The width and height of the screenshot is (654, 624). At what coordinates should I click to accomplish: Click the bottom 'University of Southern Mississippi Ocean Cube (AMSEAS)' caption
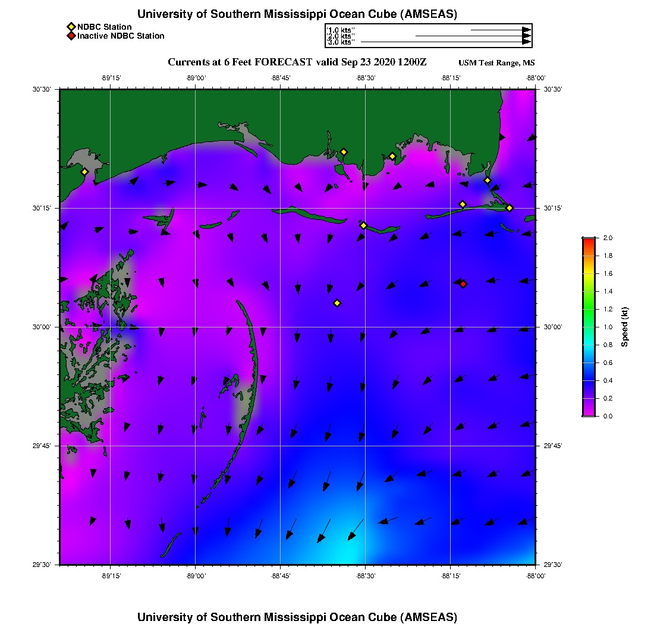297,617
